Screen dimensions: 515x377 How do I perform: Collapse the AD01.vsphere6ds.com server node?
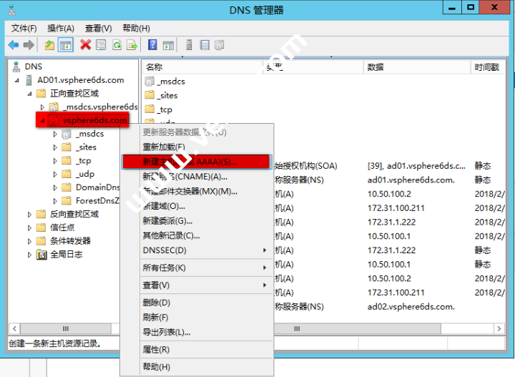[16, 80]
